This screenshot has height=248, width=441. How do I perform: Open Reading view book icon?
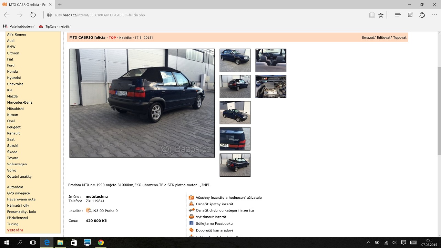(x=372, y=15)
